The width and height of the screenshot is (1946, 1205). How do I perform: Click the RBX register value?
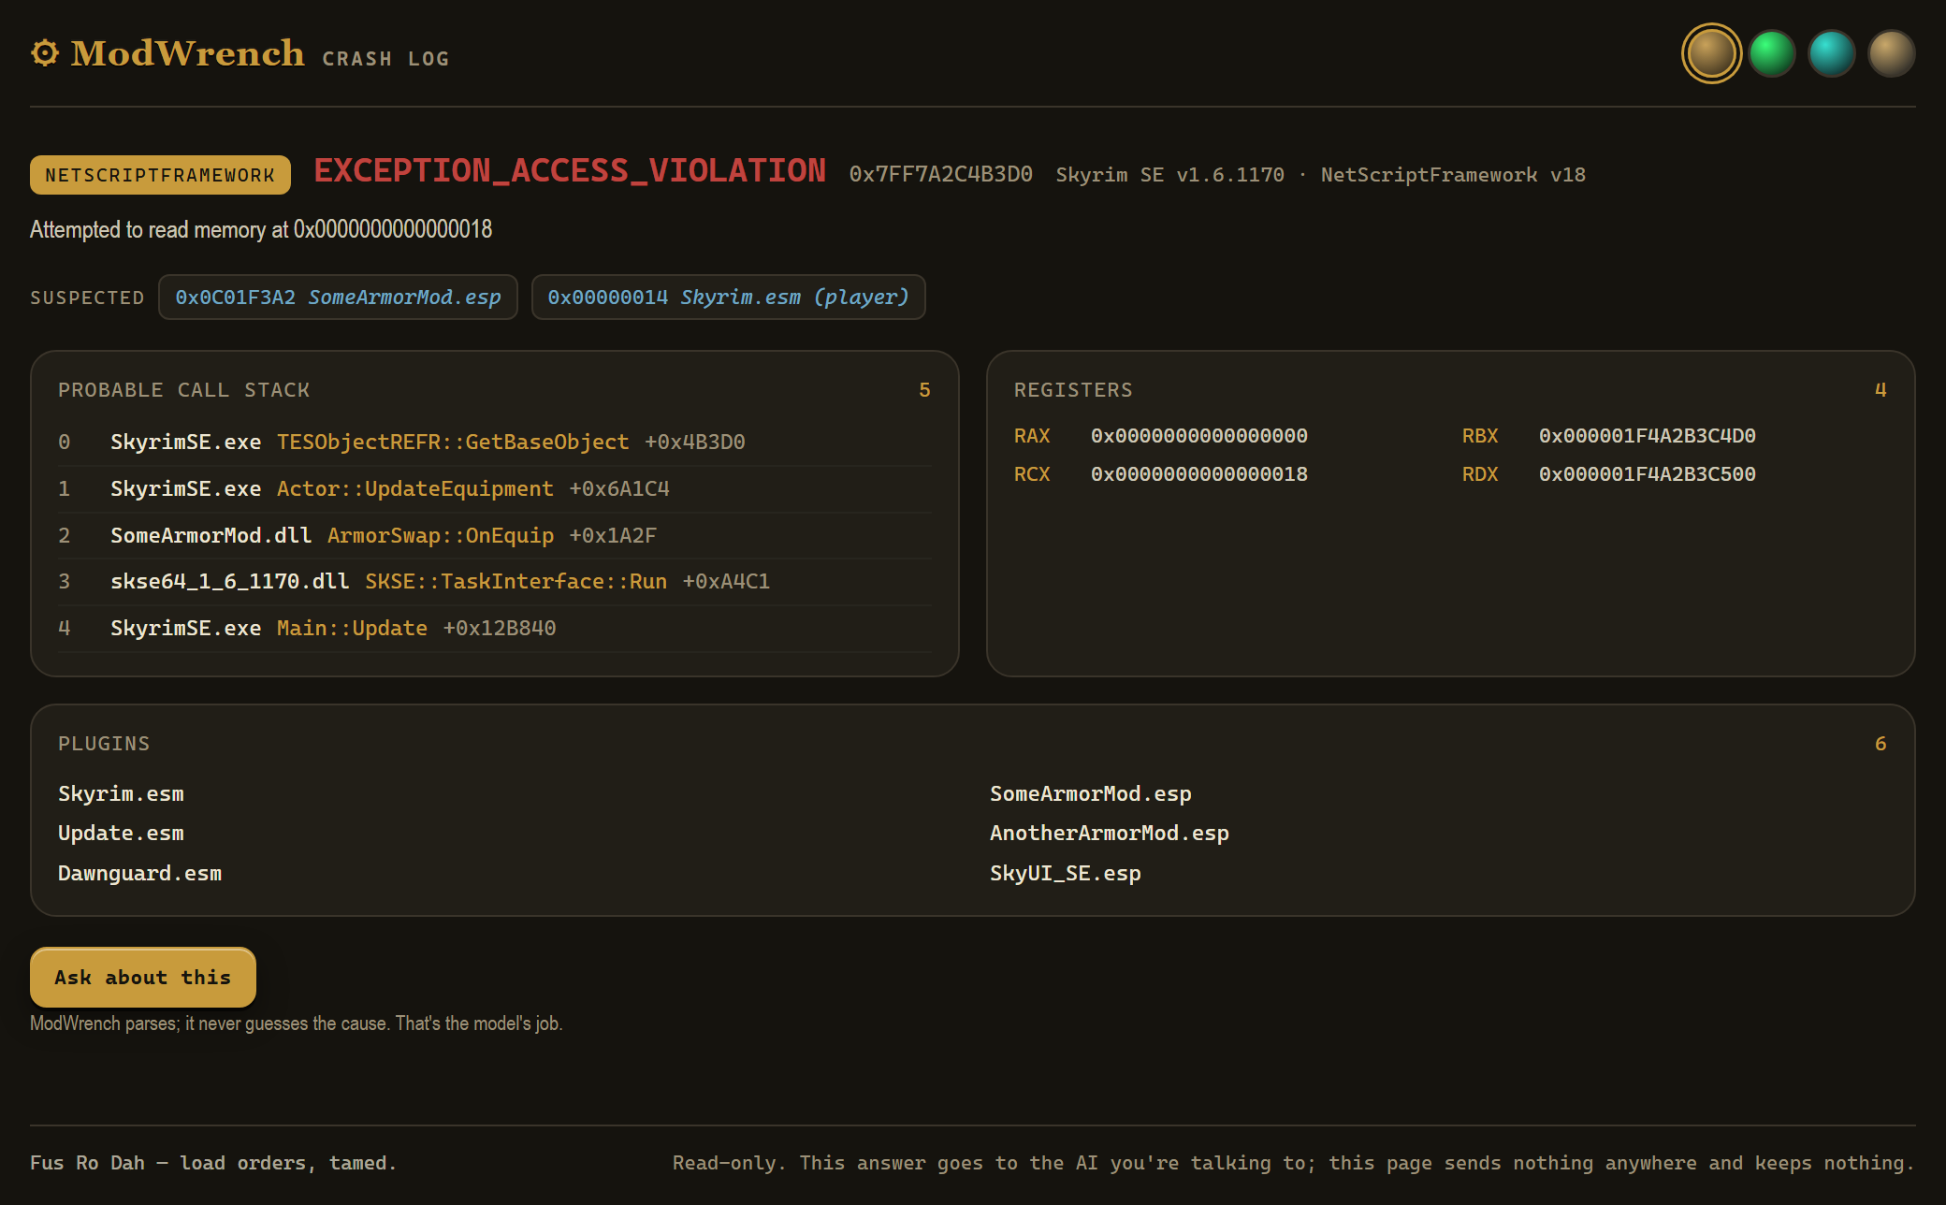pyautogui.click(x=1648, y=436)
